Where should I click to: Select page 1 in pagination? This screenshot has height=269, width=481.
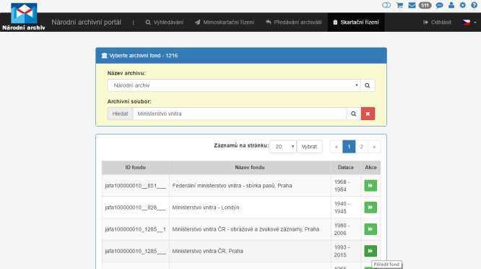point(349,147)
